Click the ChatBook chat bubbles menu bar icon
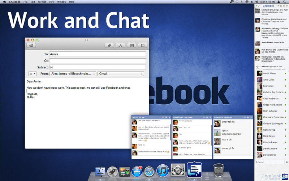Screen dimensions: 289x181 [x=232, y=2]
